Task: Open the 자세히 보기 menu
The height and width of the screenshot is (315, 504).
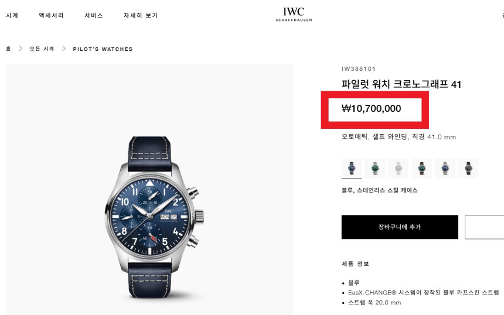Action: pos(141,15)
